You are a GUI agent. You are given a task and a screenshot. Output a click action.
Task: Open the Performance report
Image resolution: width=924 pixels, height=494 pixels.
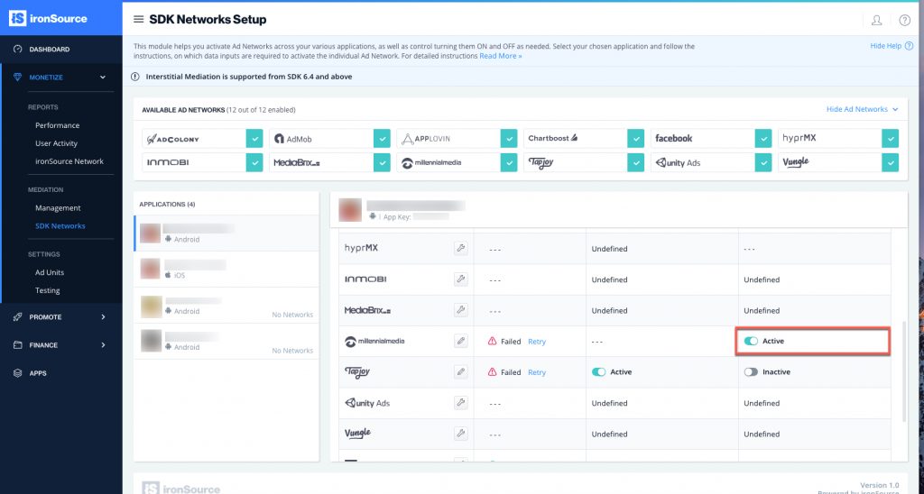pos(57,125)
